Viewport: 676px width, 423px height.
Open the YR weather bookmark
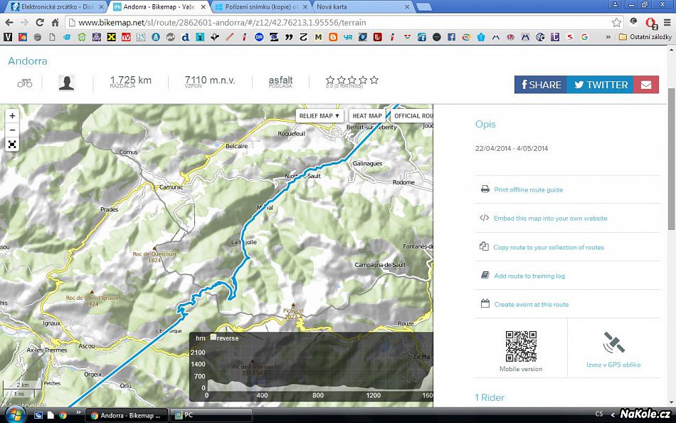click(347, 37)
